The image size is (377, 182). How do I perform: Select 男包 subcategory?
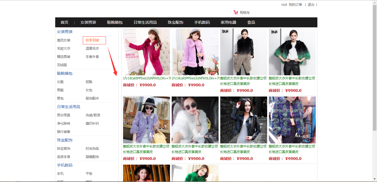point(60,98)
